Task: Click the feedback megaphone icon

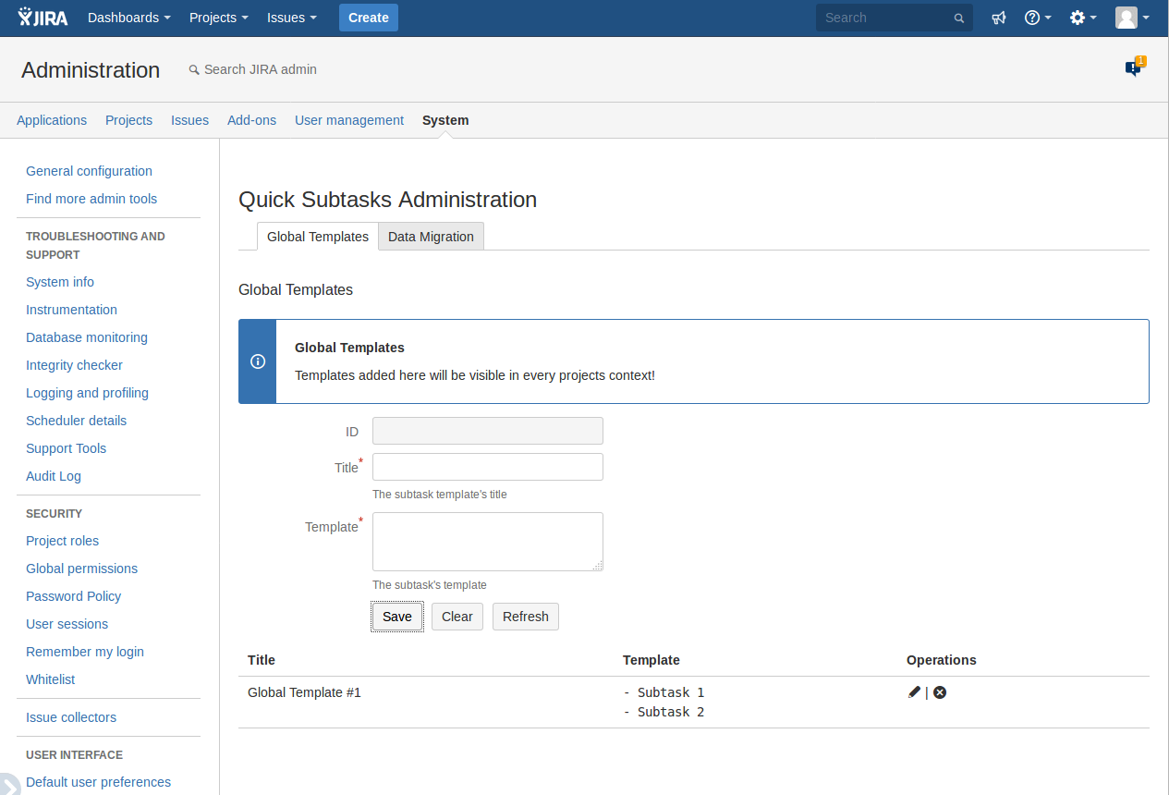Action: tap(999, 18)
